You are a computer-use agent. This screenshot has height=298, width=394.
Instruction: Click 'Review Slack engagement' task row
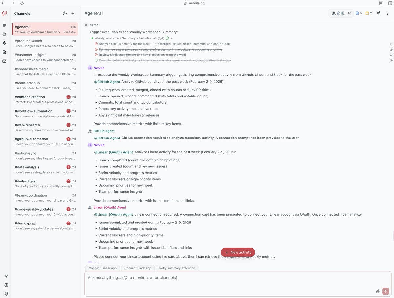tap(143, 55)
